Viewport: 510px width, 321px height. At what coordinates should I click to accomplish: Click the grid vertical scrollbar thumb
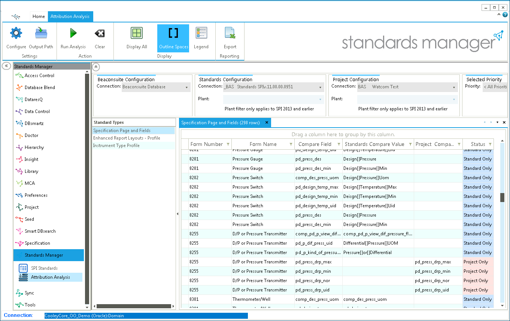click(x=503, y=197)
